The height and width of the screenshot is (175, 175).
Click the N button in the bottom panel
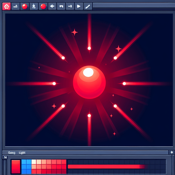click(x=5, y=158)
